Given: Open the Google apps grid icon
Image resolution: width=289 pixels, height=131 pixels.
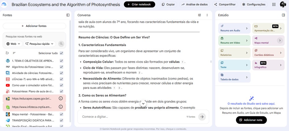Looking at the screenshot, I should [x=274, y=4].
